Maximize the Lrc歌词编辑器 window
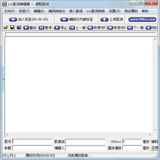 tap(141, 3)
